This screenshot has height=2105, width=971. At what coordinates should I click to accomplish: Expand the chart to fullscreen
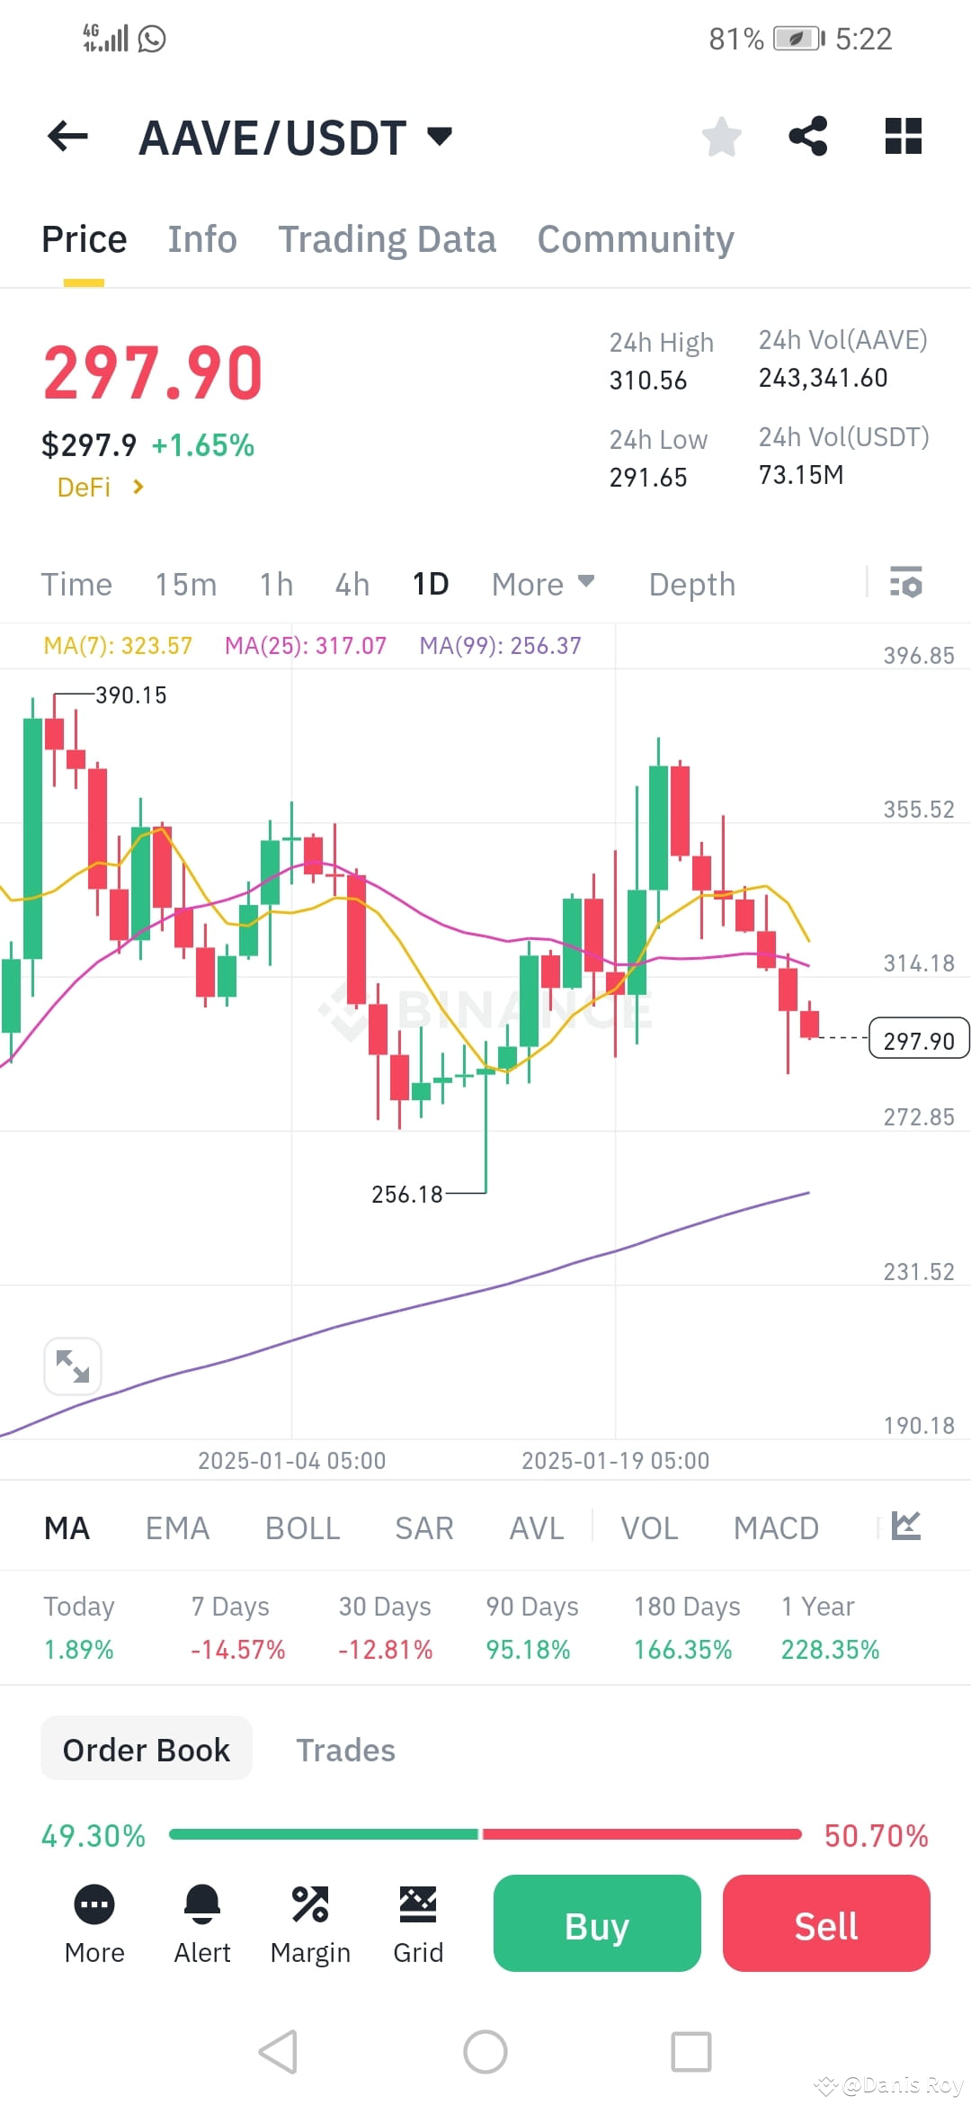click(x=73, y=1366)
